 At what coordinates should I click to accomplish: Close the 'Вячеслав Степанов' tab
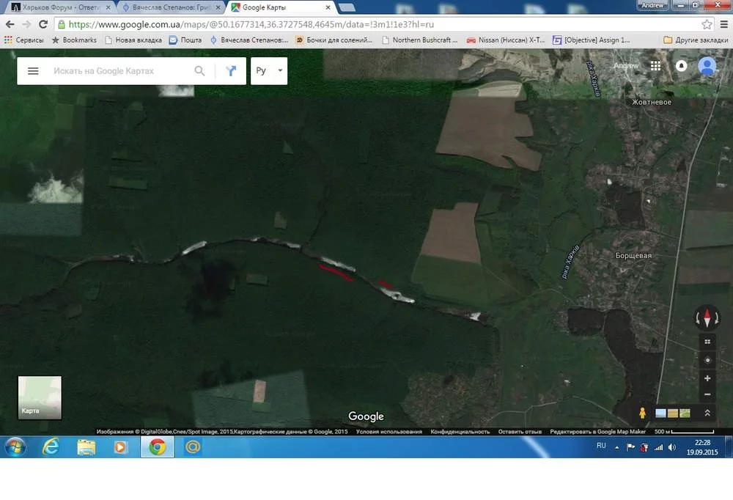218,7
